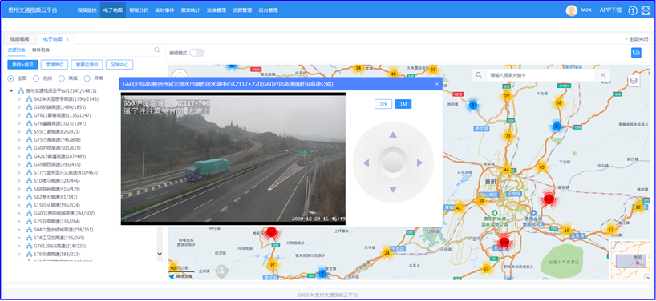Click the PTZ pan left arrow
The image size is (656, 301).
point(366,163)
